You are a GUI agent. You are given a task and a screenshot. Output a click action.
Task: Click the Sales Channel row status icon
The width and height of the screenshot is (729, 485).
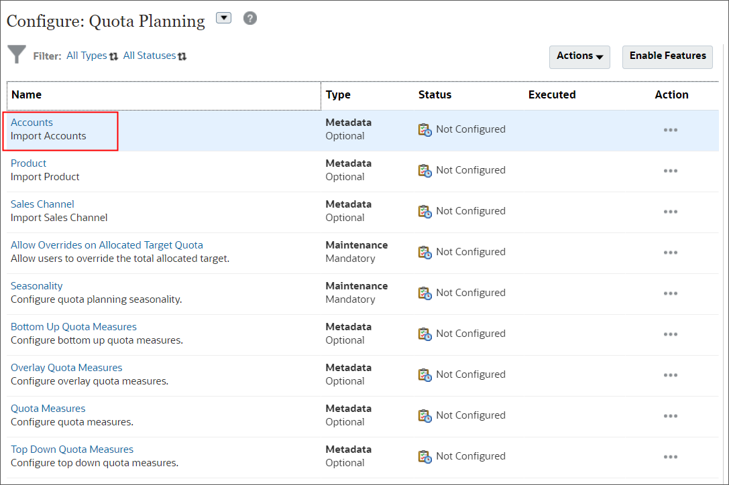point(425,212)
